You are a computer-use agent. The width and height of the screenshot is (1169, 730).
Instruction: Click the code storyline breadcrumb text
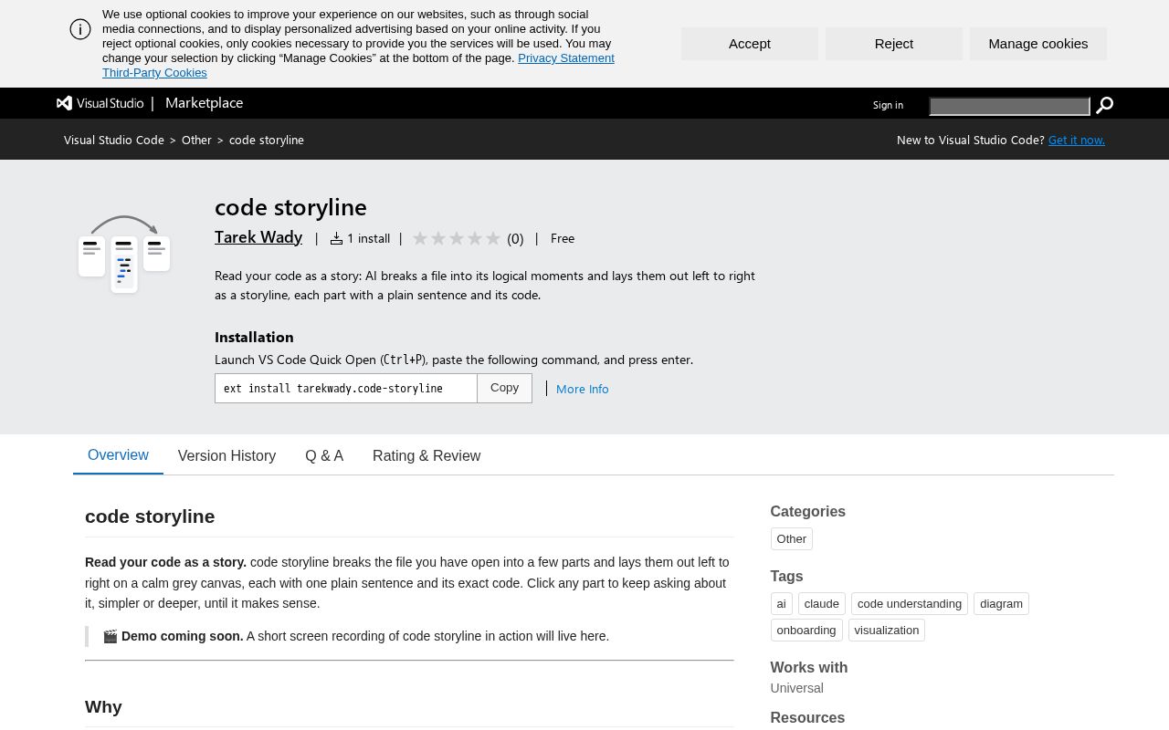pyautogui.click(x=267, y=140)
